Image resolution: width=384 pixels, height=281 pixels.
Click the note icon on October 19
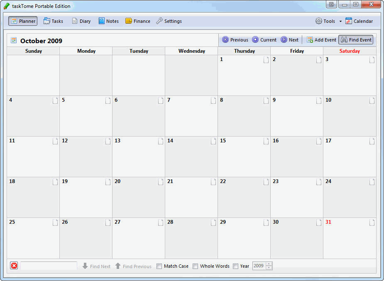108,182
